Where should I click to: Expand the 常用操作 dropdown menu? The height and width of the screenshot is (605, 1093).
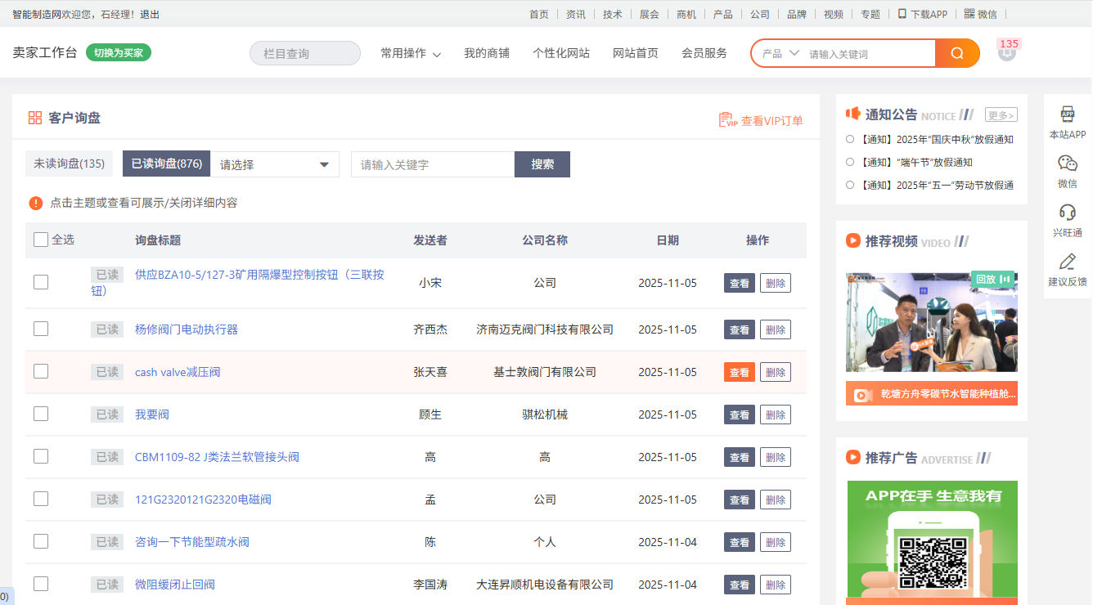pyautogui.click(x=411, y=53)
